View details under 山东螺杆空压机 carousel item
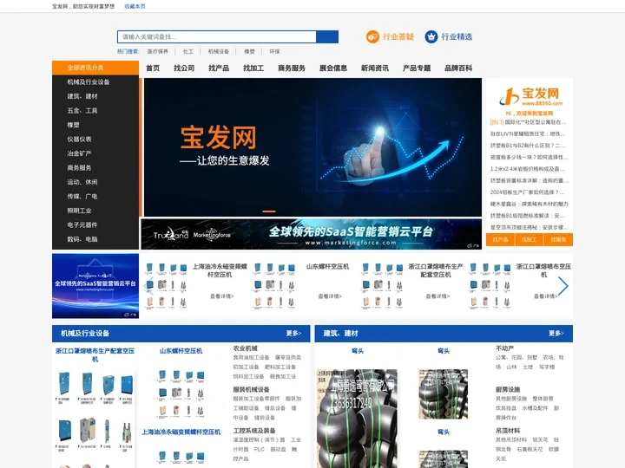The width and height of the screenshot is (625, 468). coord(330,296)
